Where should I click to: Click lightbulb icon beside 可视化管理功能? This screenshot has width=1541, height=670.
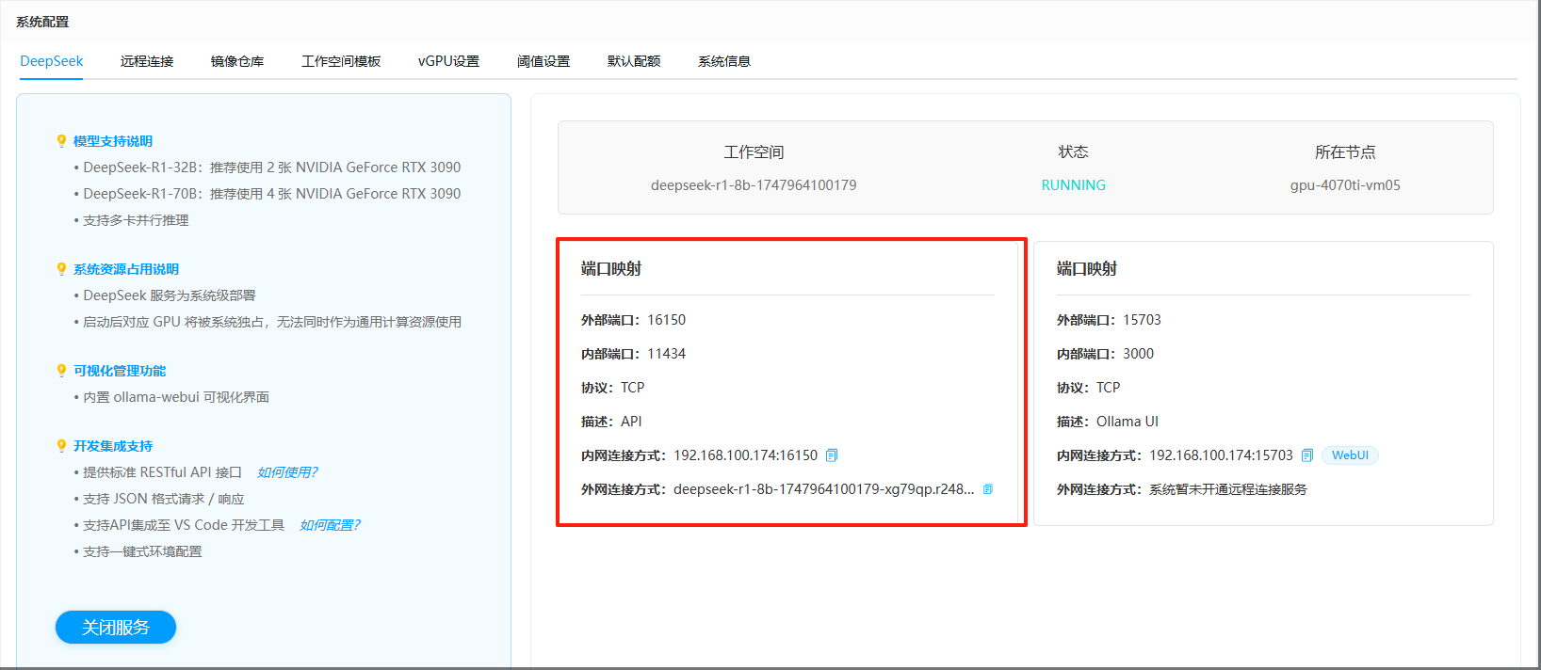(x=61, y=371)
